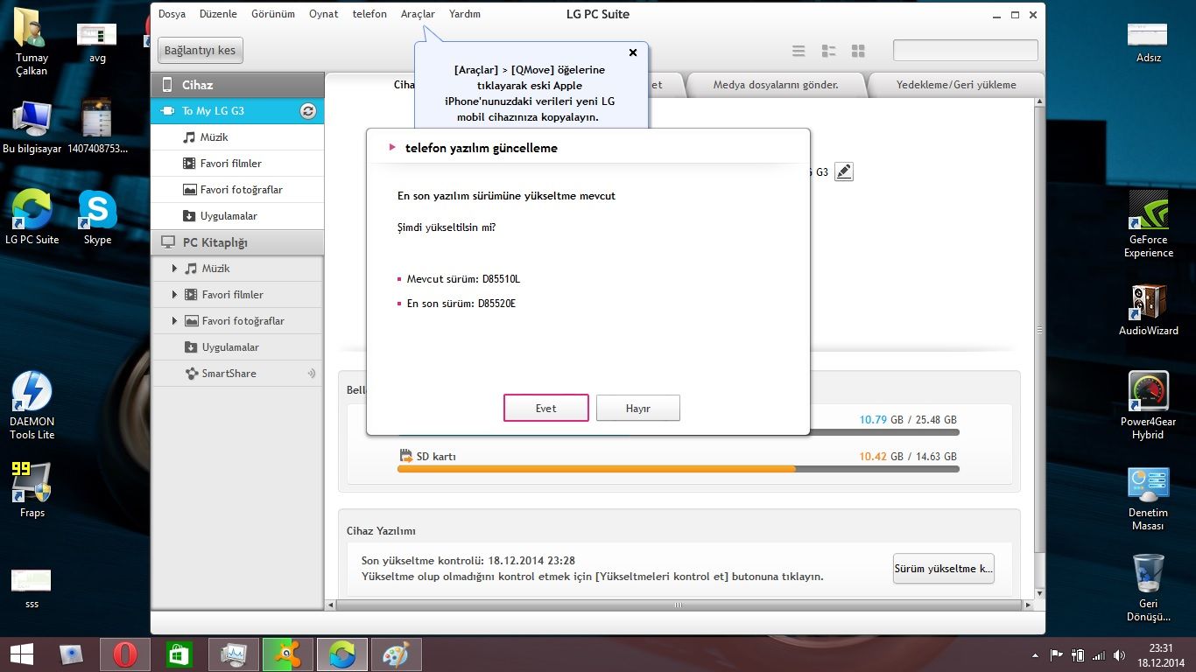Click the '10.42 GB / 14.63 GB' SD card value
This screenshot has height=672, width=1196.
(908, 457)
